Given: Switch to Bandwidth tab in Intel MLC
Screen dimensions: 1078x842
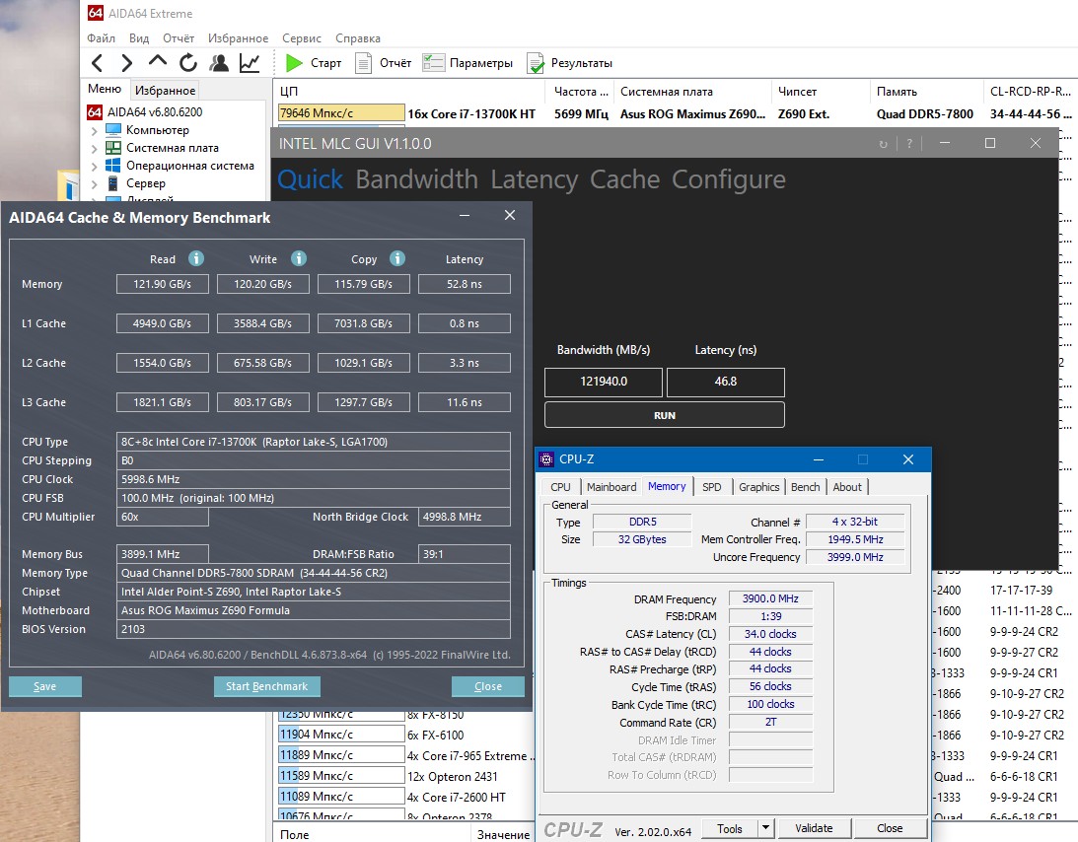Looking at the screenshot, I should coord(416,179).
